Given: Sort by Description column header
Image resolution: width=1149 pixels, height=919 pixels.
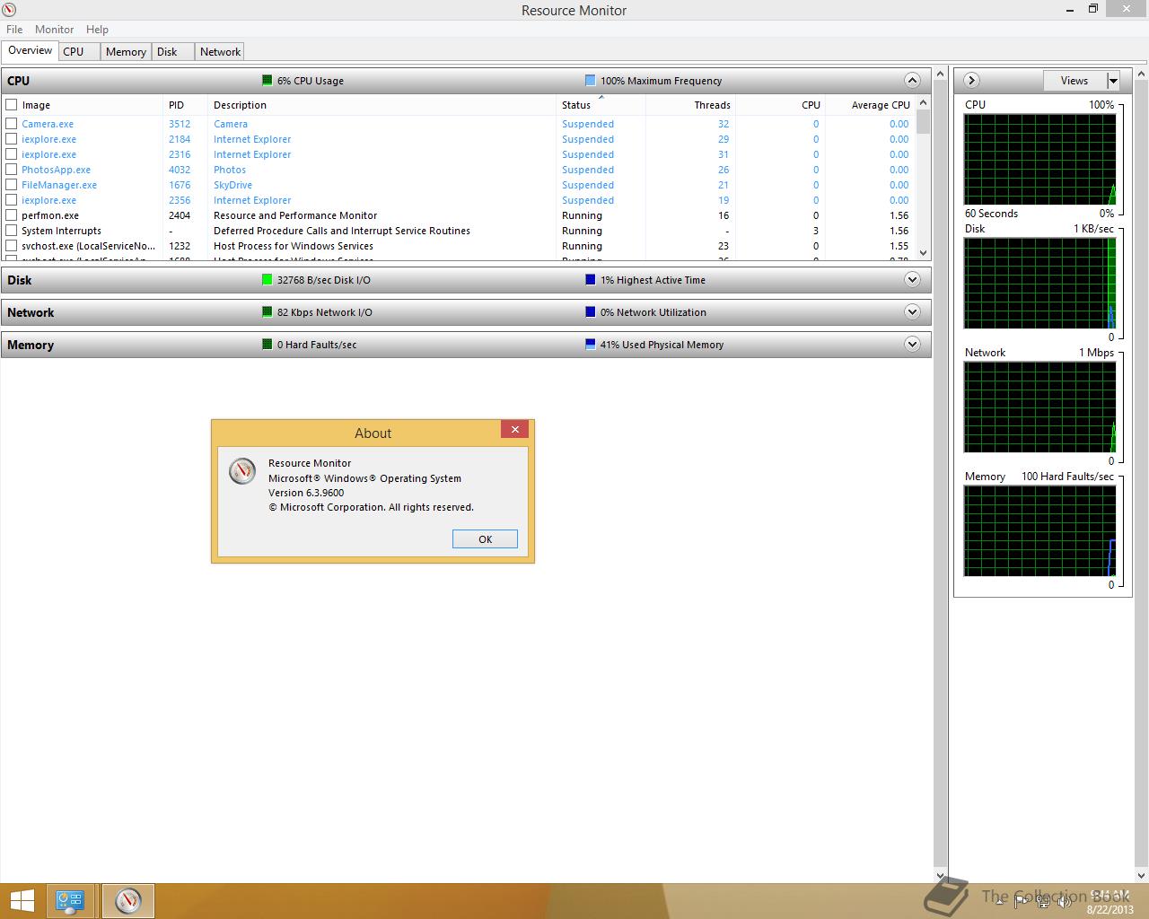Looking at the screenshot, I should point(382,105).
